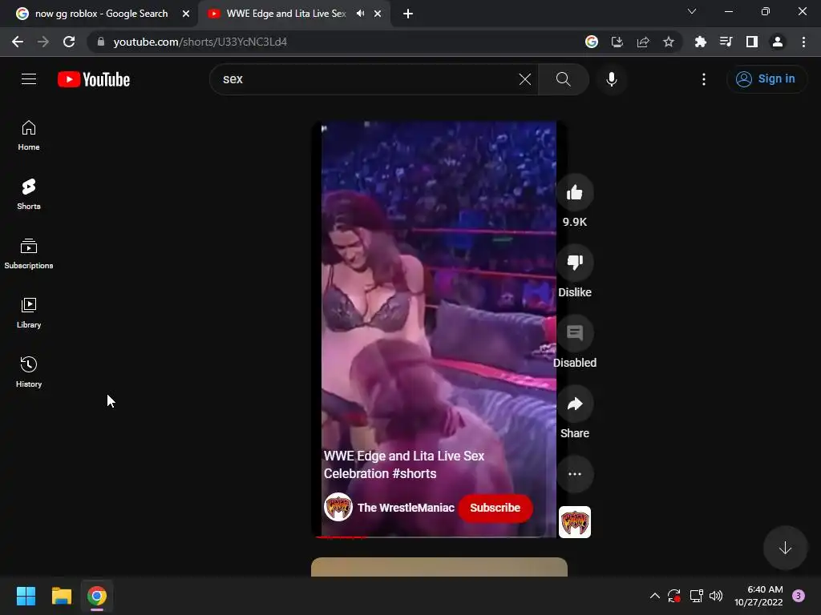Open a new browser tab
The height and width of the screenshot is (615, 821).
pos(408,14)
